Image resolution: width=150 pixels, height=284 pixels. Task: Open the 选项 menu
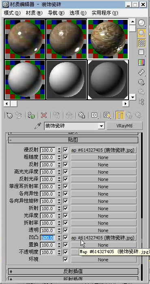78,13
